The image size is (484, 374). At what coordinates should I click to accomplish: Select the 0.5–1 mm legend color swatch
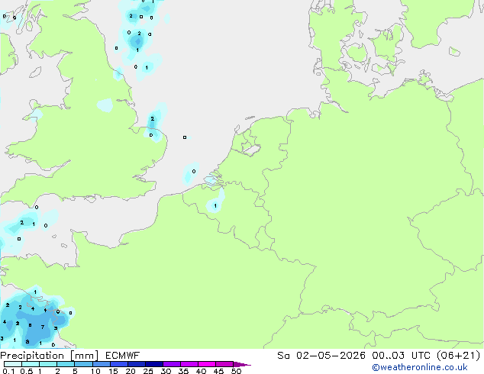[31, 364]
